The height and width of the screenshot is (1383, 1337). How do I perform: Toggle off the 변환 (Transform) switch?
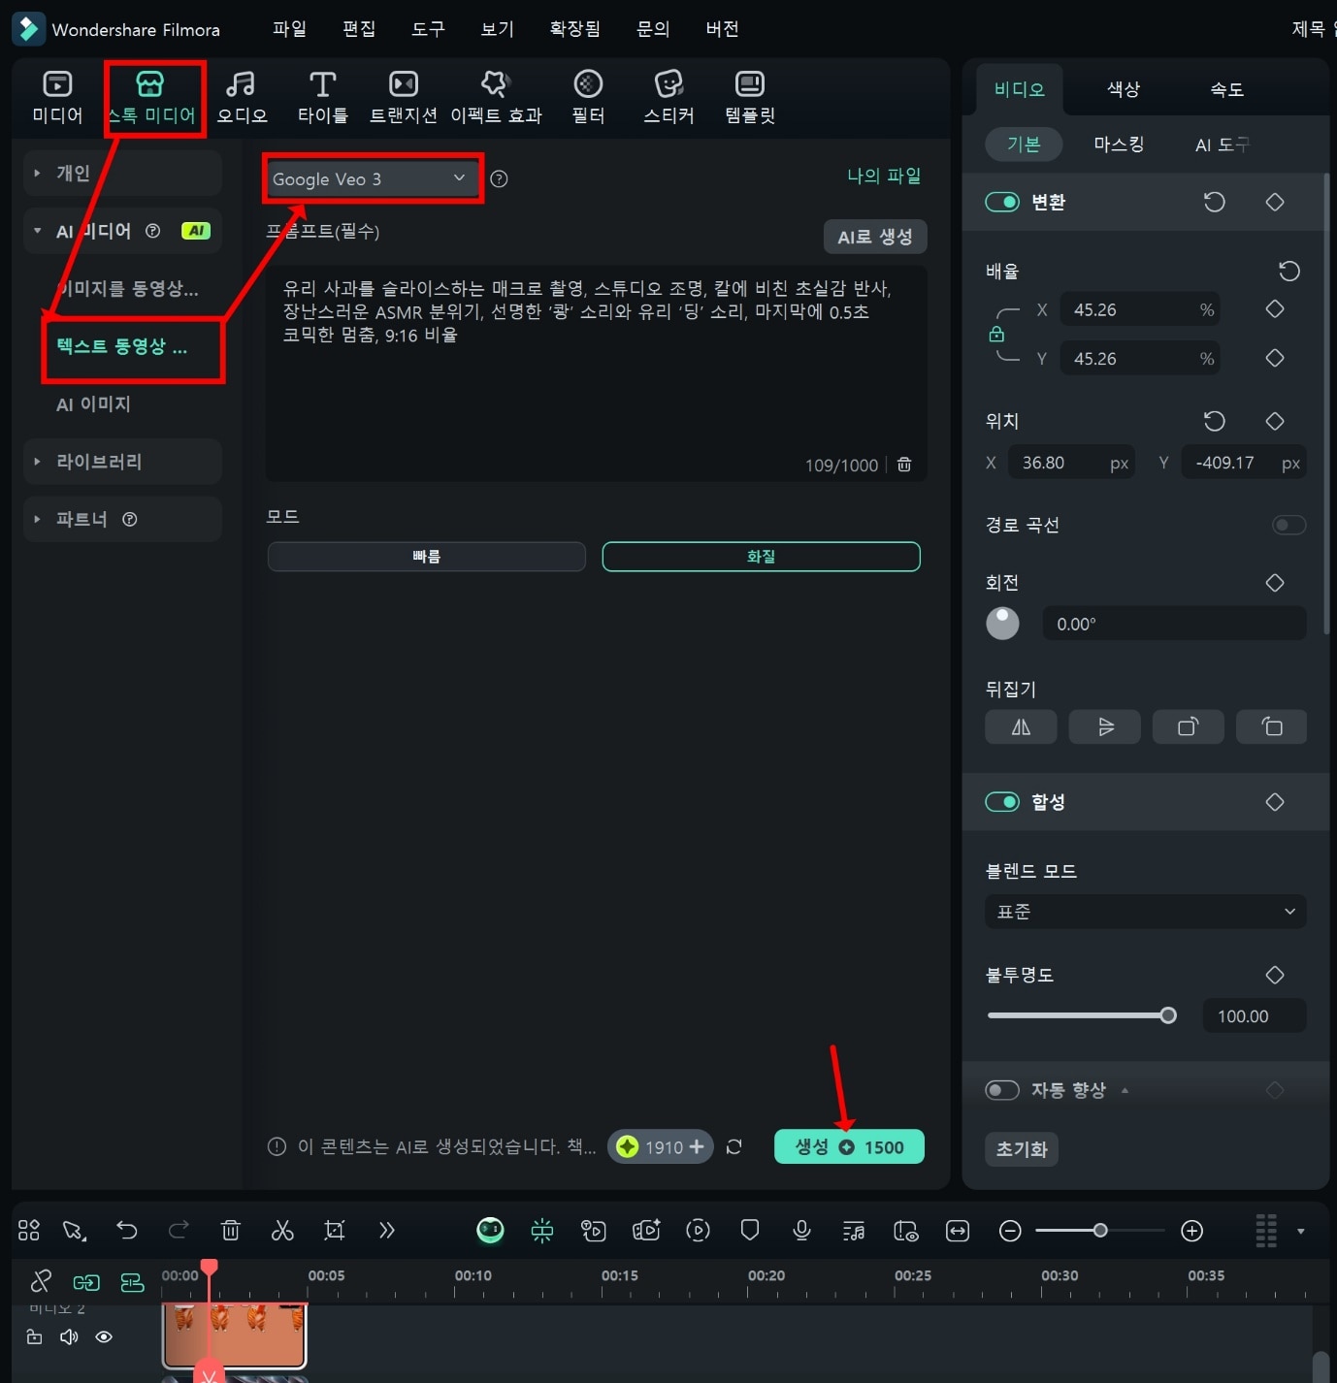(1002, 202)
